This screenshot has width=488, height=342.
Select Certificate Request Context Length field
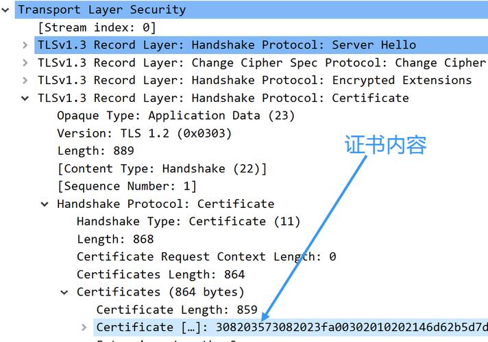coord(206,257)
